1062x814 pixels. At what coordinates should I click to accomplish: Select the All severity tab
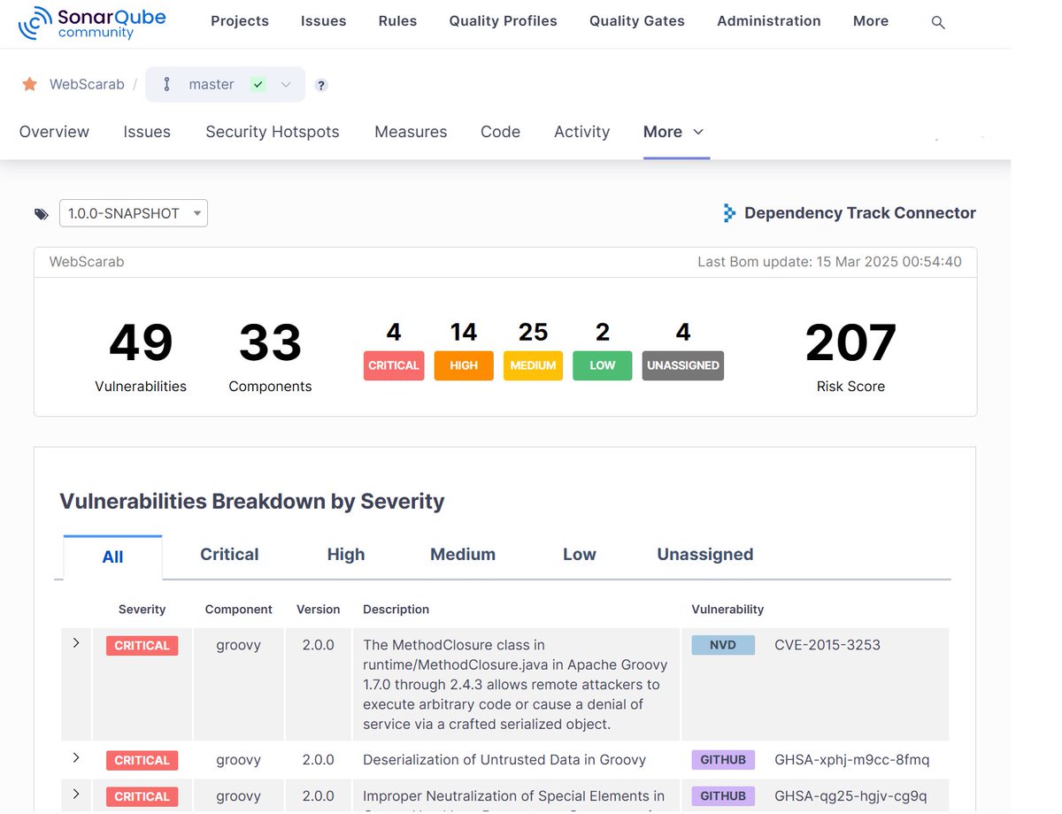(x=113, y=557)
